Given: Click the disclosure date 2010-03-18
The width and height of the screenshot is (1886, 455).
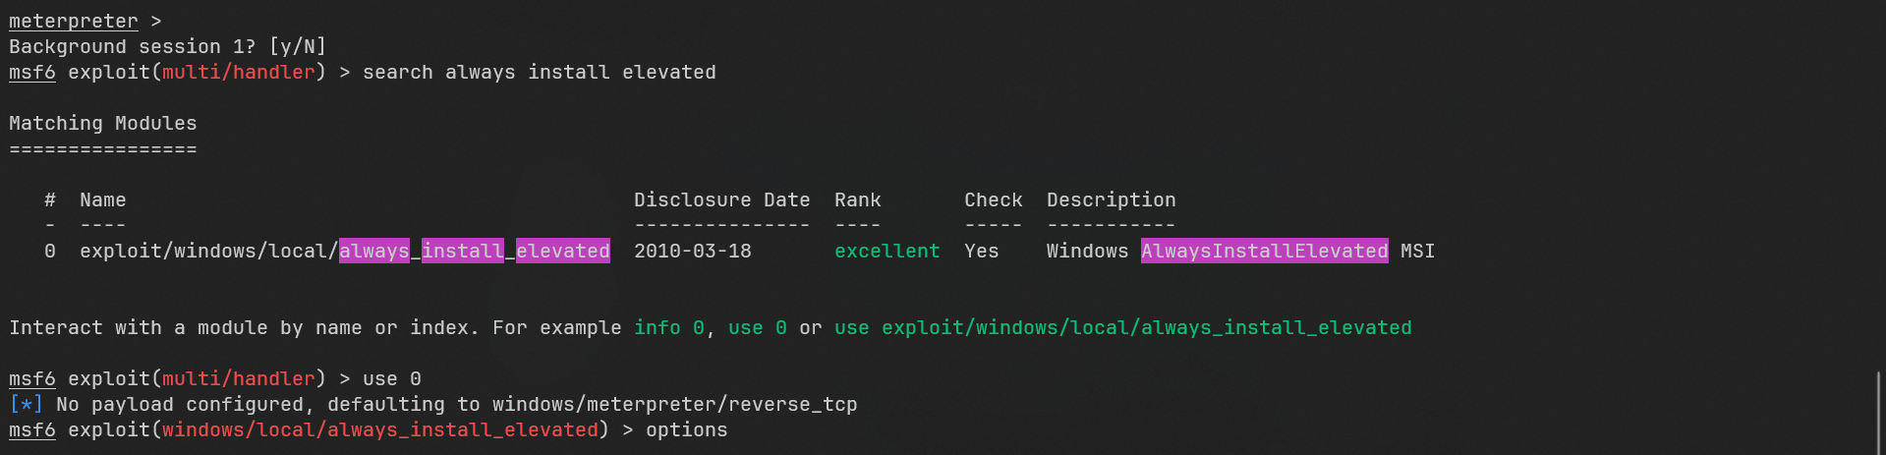Looking at the screenshot, I should 692,252.
